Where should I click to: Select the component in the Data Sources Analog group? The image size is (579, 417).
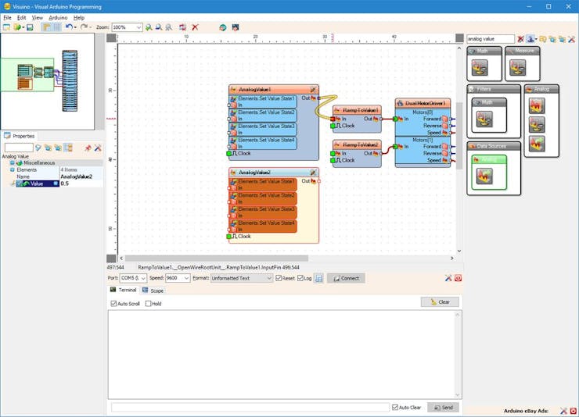484,176
